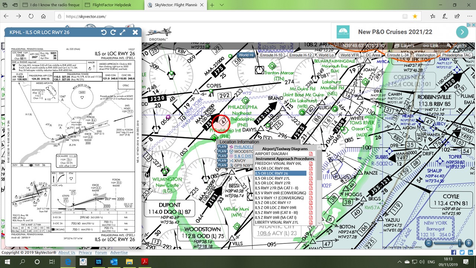Screen dimensions: 476x268
Task: Switch chart to World VFR
Action: click(350, 55)
